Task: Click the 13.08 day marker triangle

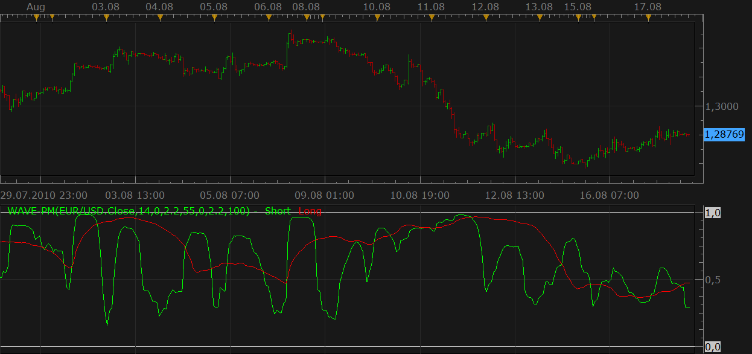Action: [x=540, y=18]
